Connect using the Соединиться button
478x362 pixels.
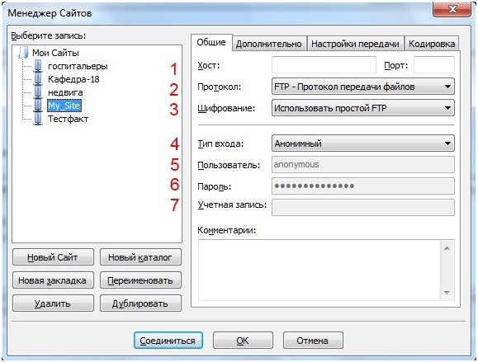[x=168, y=341]
